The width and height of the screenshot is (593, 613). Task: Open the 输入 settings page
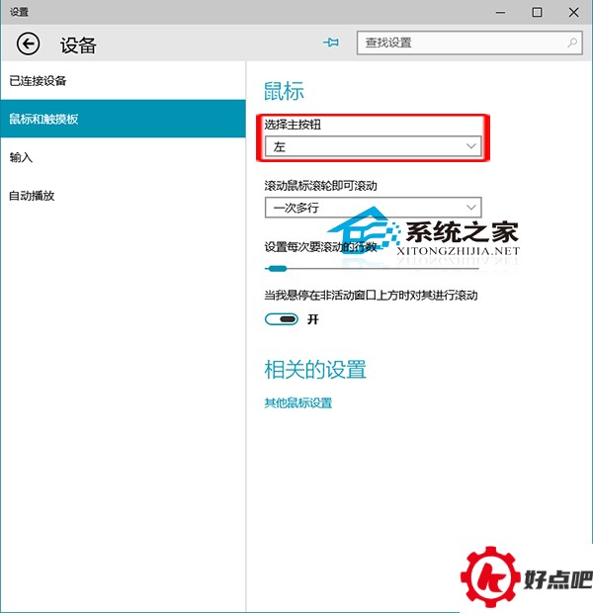coord(123,157)
